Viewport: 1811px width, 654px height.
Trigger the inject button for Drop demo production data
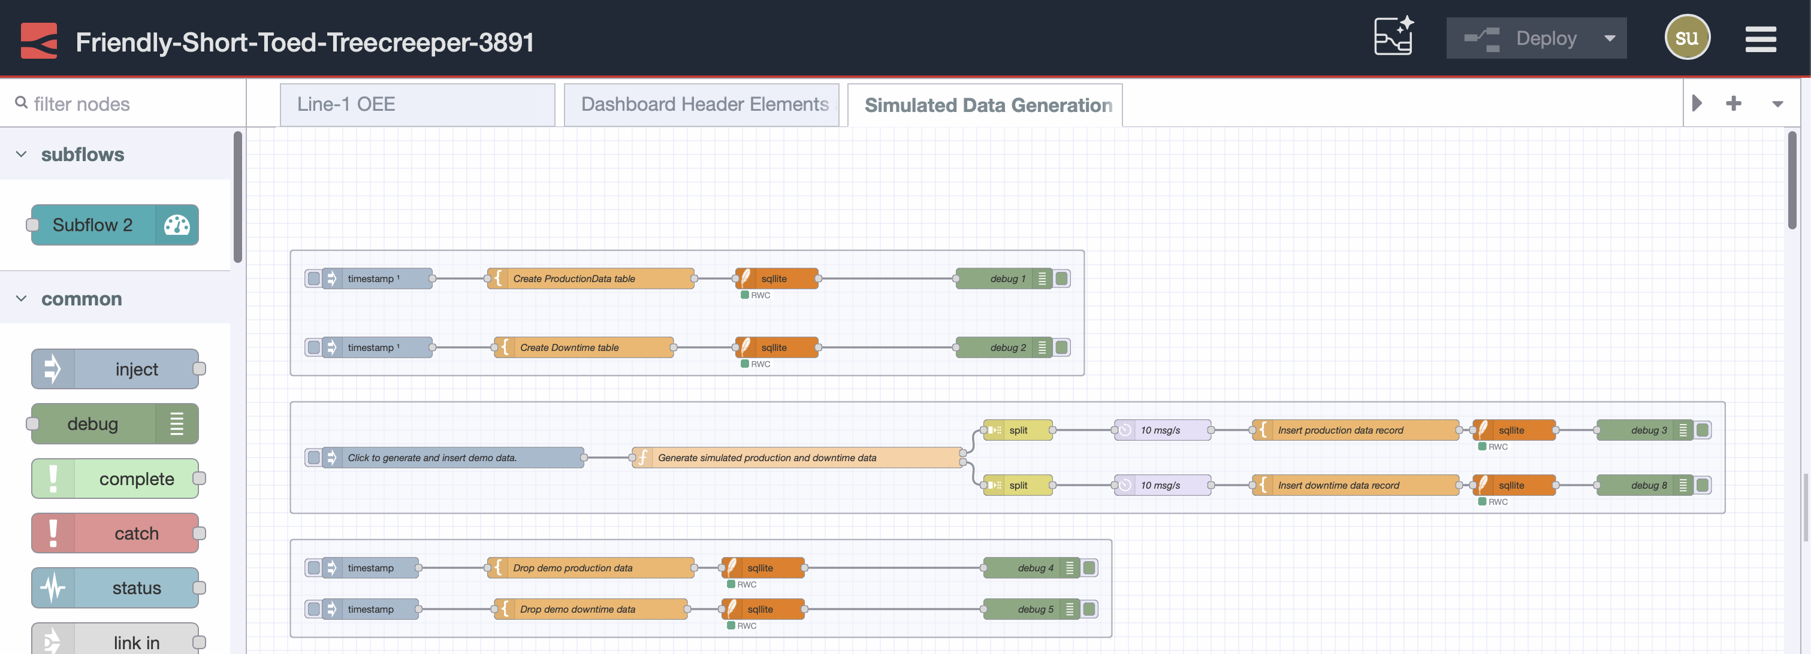pyautogui.click(x=313, y=568)
